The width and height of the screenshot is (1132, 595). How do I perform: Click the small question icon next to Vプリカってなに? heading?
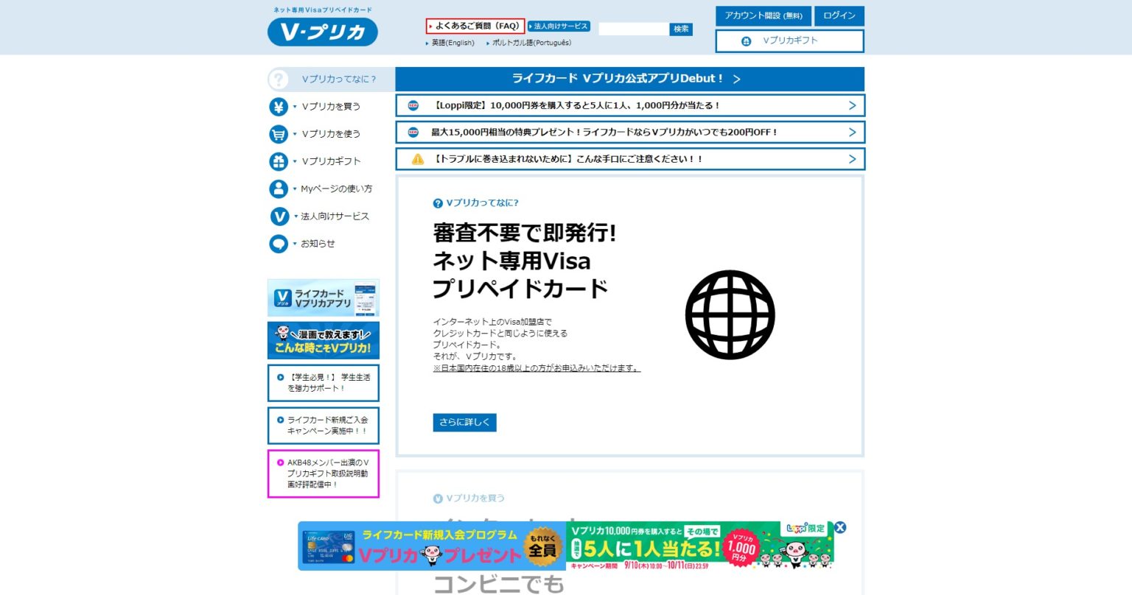[x=438, y=203]
